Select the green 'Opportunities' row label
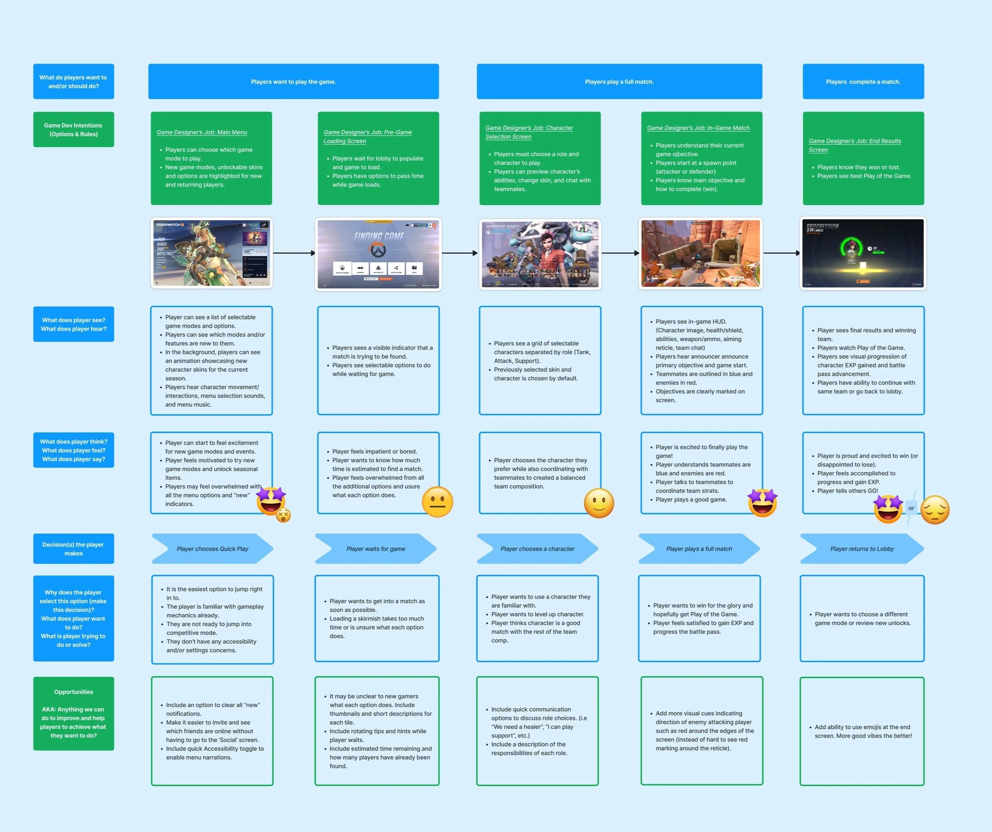This screenshot has width=992, height=832. tap(73, 713)
